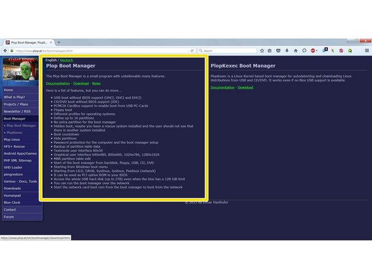The width and height of the screenshot is (372, 279).
Task: Open the PlopKexec Download link
Action: pos(246,87)
